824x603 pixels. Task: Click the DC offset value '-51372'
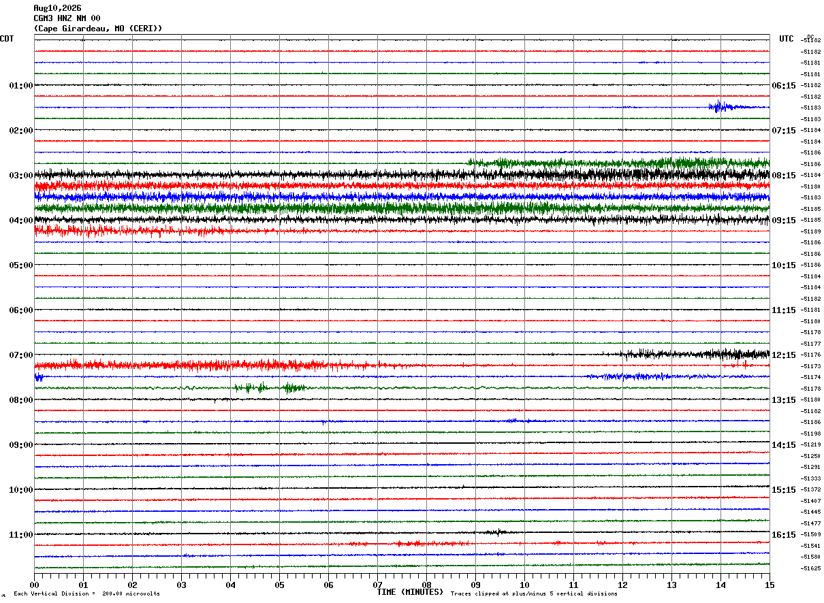point(811,490)
